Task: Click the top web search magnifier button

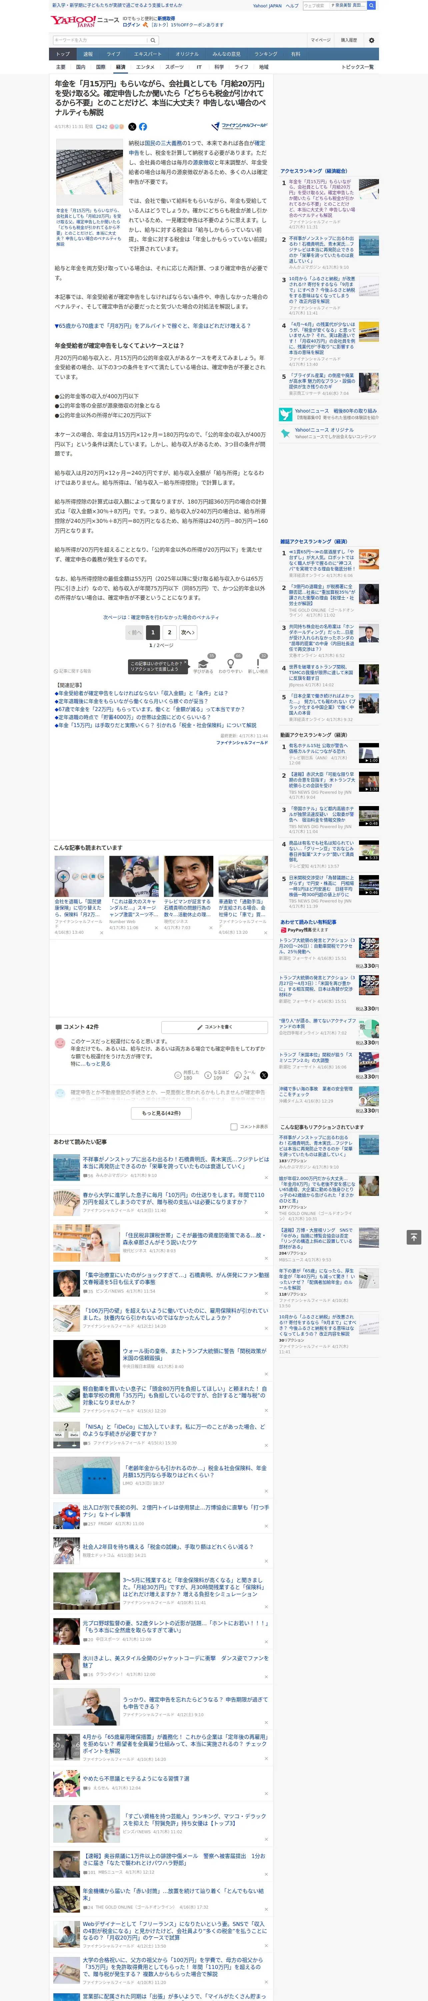Action: click(371, 5)
